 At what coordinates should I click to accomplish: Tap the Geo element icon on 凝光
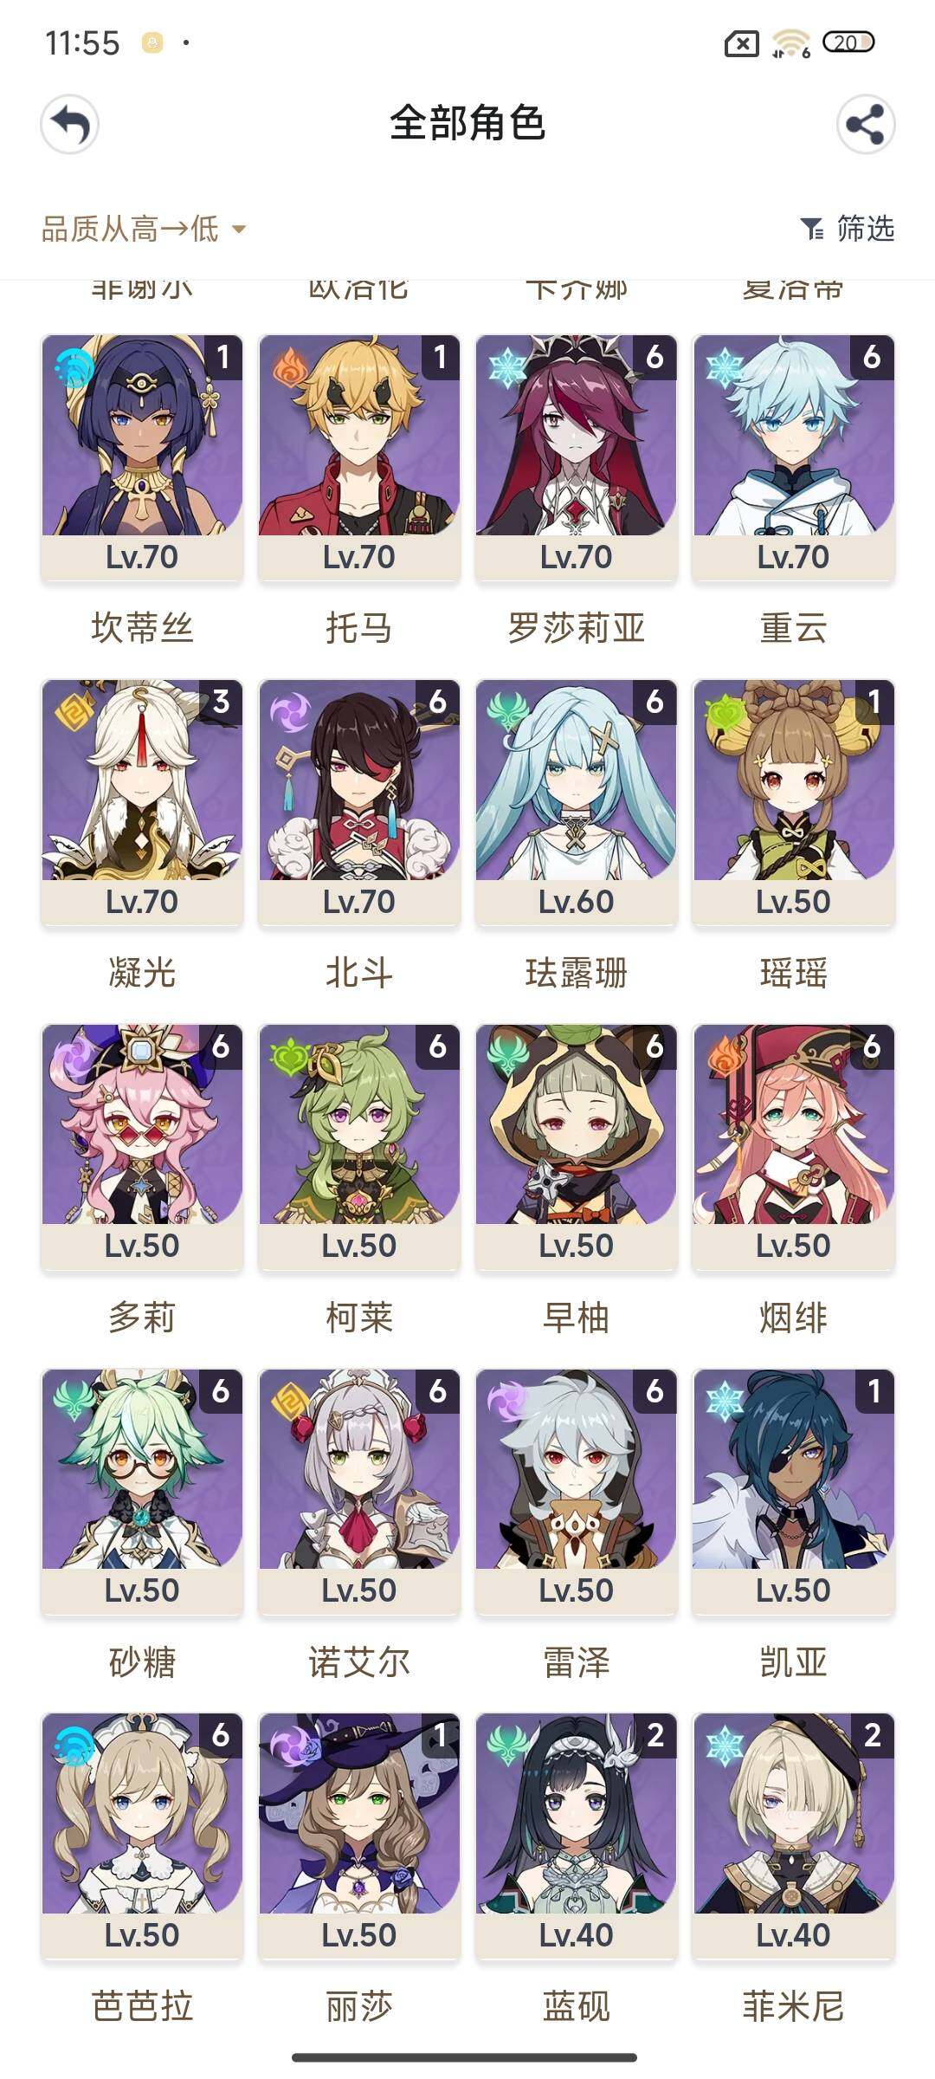tap(74, 714)
